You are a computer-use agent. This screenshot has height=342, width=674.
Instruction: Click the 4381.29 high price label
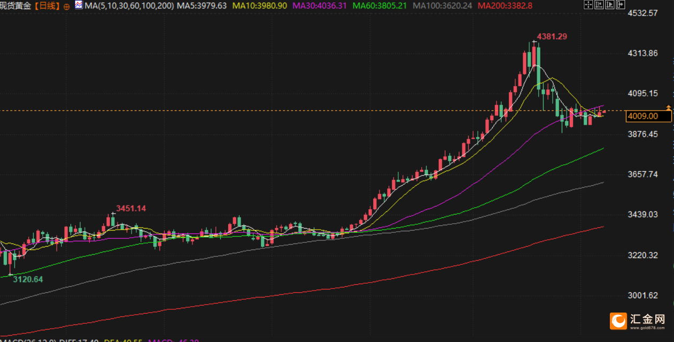552,36
